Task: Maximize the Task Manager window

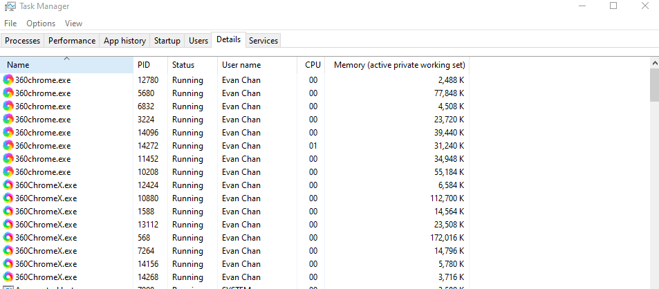Action: (x=613, y=6)
